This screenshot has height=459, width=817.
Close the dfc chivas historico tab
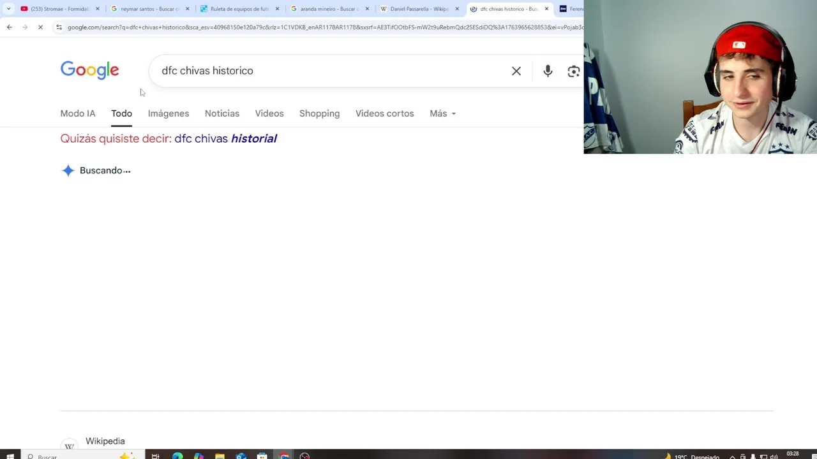point(546,9)
